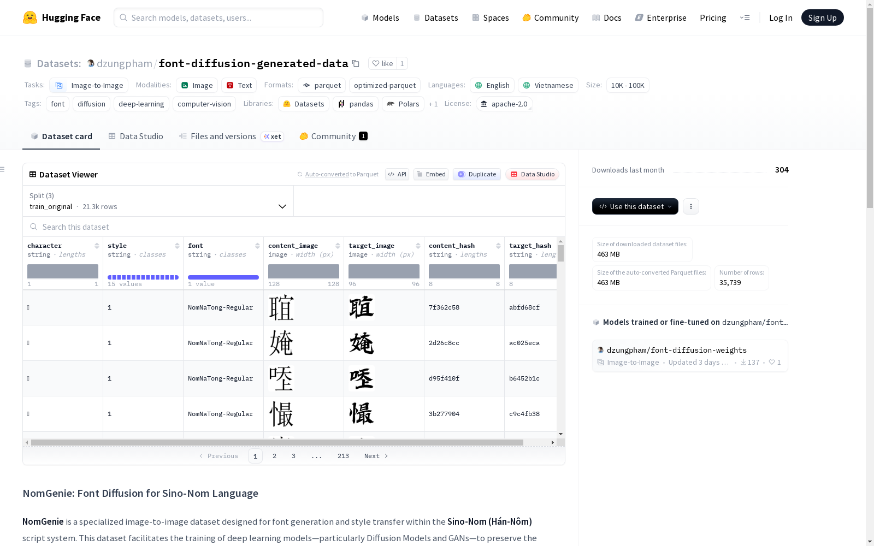This screenshot has height=546, width=874.
Task: Open the apache-2.0 license tag
Action: coord(504,104)
